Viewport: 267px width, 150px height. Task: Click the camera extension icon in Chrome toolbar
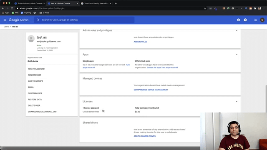tap(233, 8)
